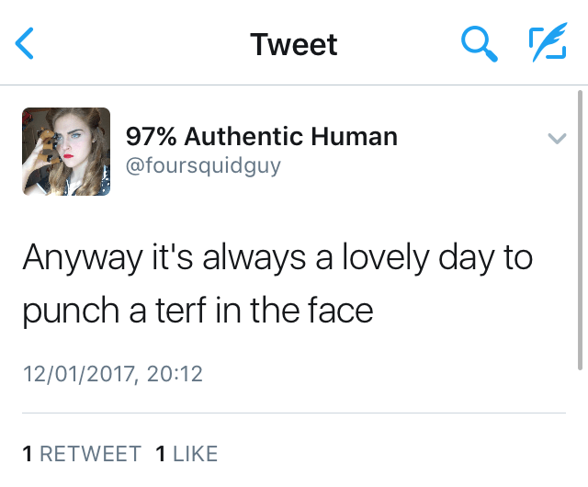588x487 pixels.
Task: Write a new tweet from the header
Action: 548,43
